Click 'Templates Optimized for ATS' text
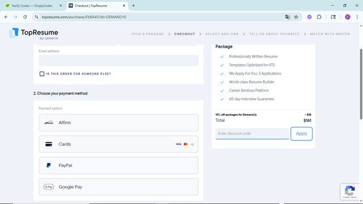363x204 pixels. click(252, 65)
